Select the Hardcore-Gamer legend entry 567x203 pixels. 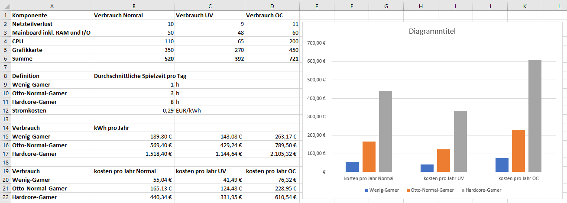click(x=481, y=190)
